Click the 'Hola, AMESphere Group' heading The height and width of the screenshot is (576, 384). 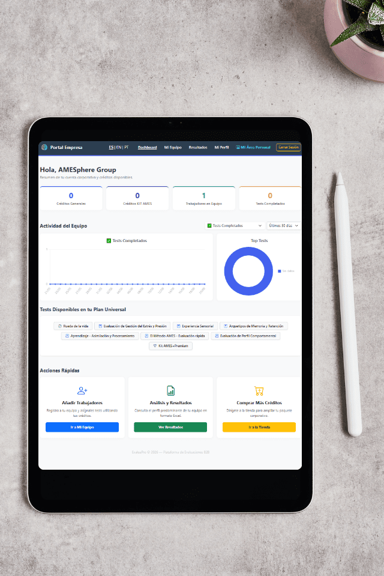click(x=78, y=170)
